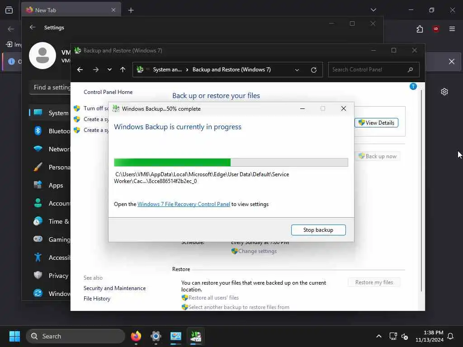Image resolution: width=463 pixels, height=347 pixels.
Task: Click the Control Panel back arrow
Action: click(x=80, y=70)
